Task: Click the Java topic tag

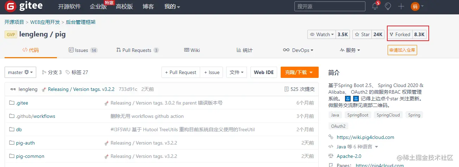Action: (x=335, y=115)
